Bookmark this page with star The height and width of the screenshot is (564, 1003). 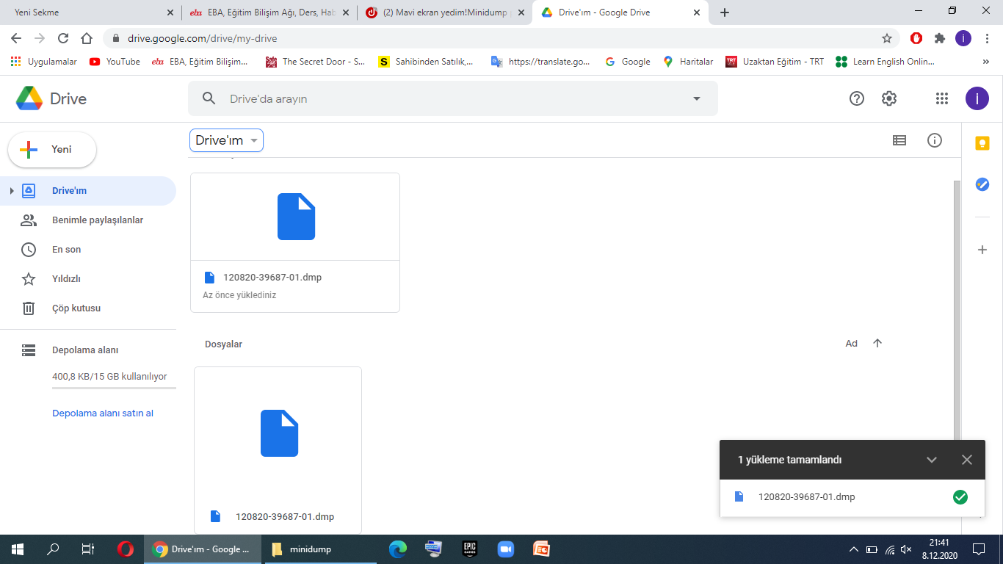point(887,38)
